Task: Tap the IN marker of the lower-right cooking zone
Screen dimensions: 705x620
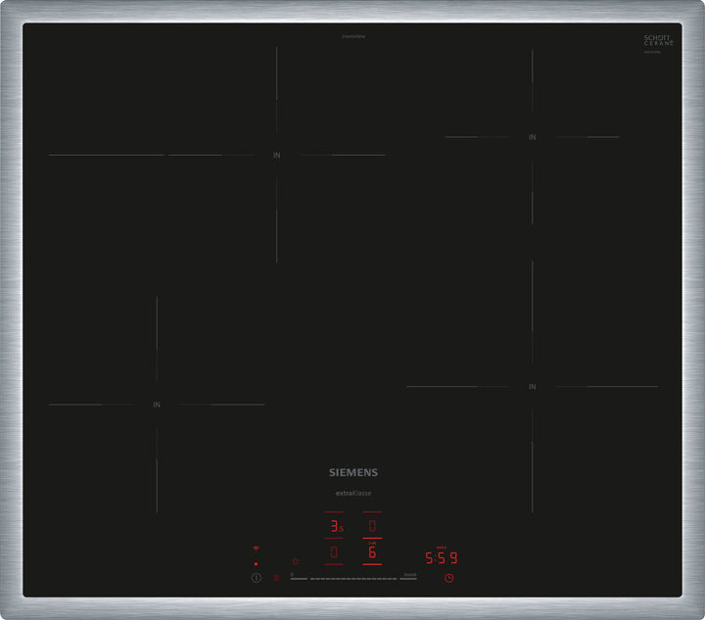Action: tap(533, 387)
